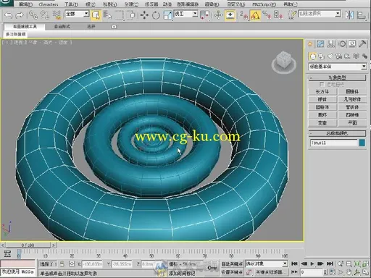Click the Mirror tool icon
This screenshot has width=371, height=278.
tap(349, 15)
